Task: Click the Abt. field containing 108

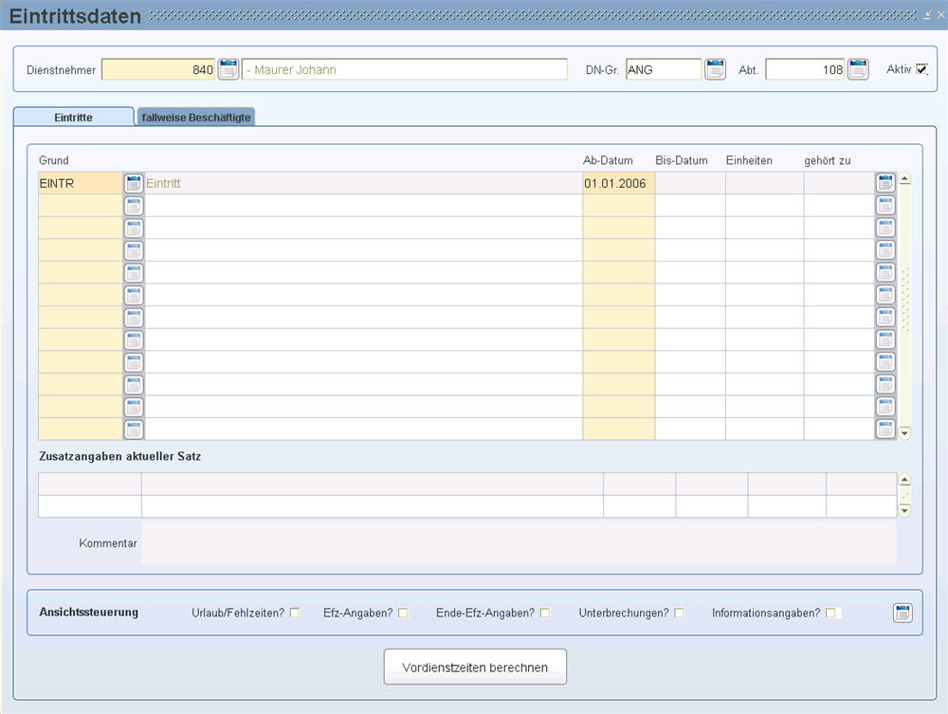Action: [805, 69]
